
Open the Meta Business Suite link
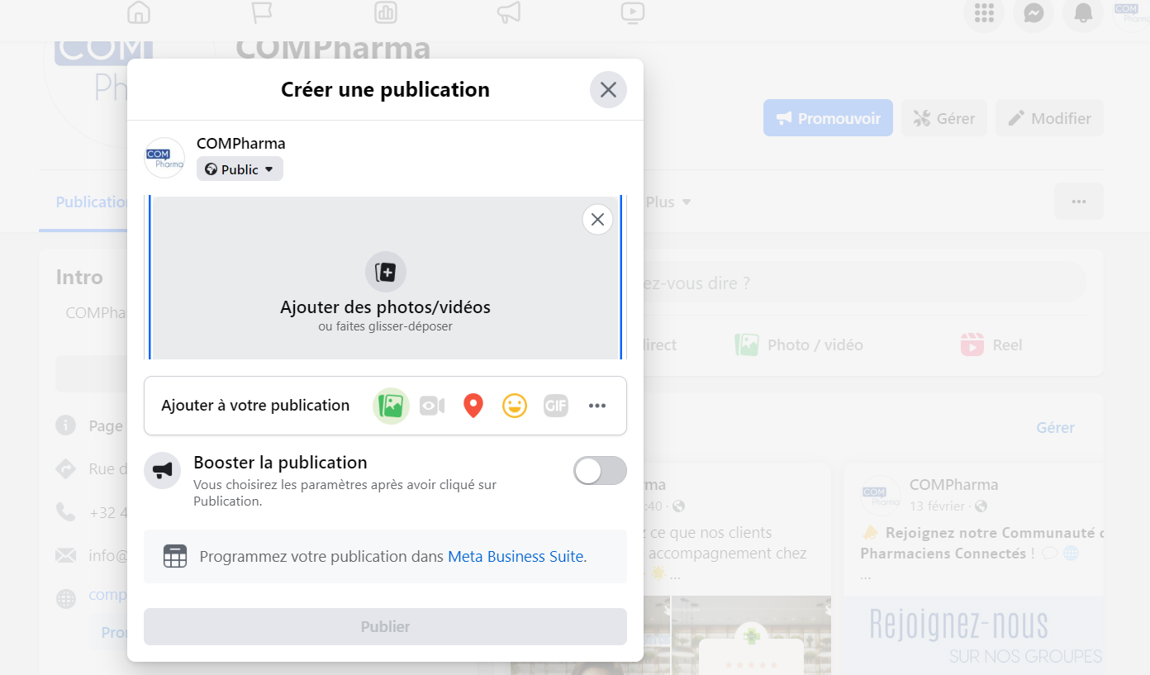516,557
